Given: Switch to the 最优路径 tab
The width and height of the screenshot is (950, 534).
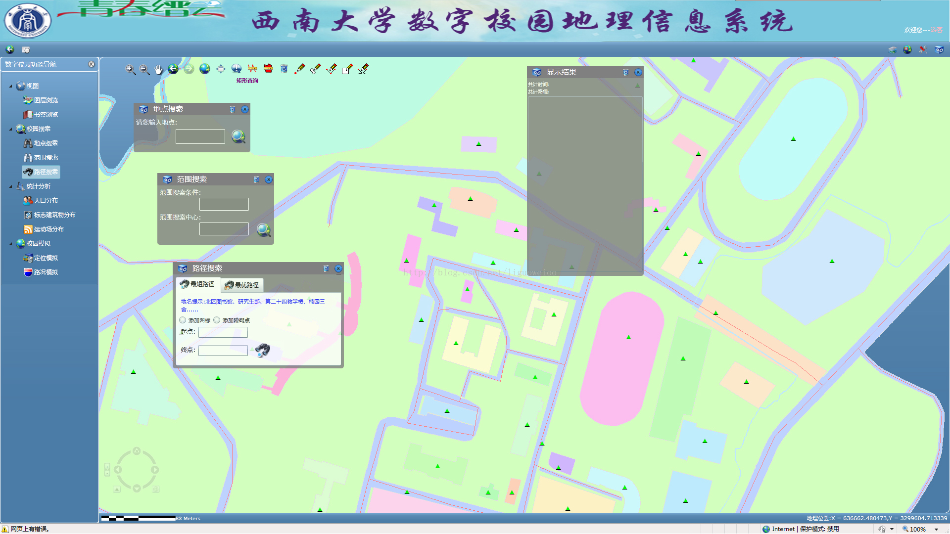Looking at the screenshot, I should point(242,285).
